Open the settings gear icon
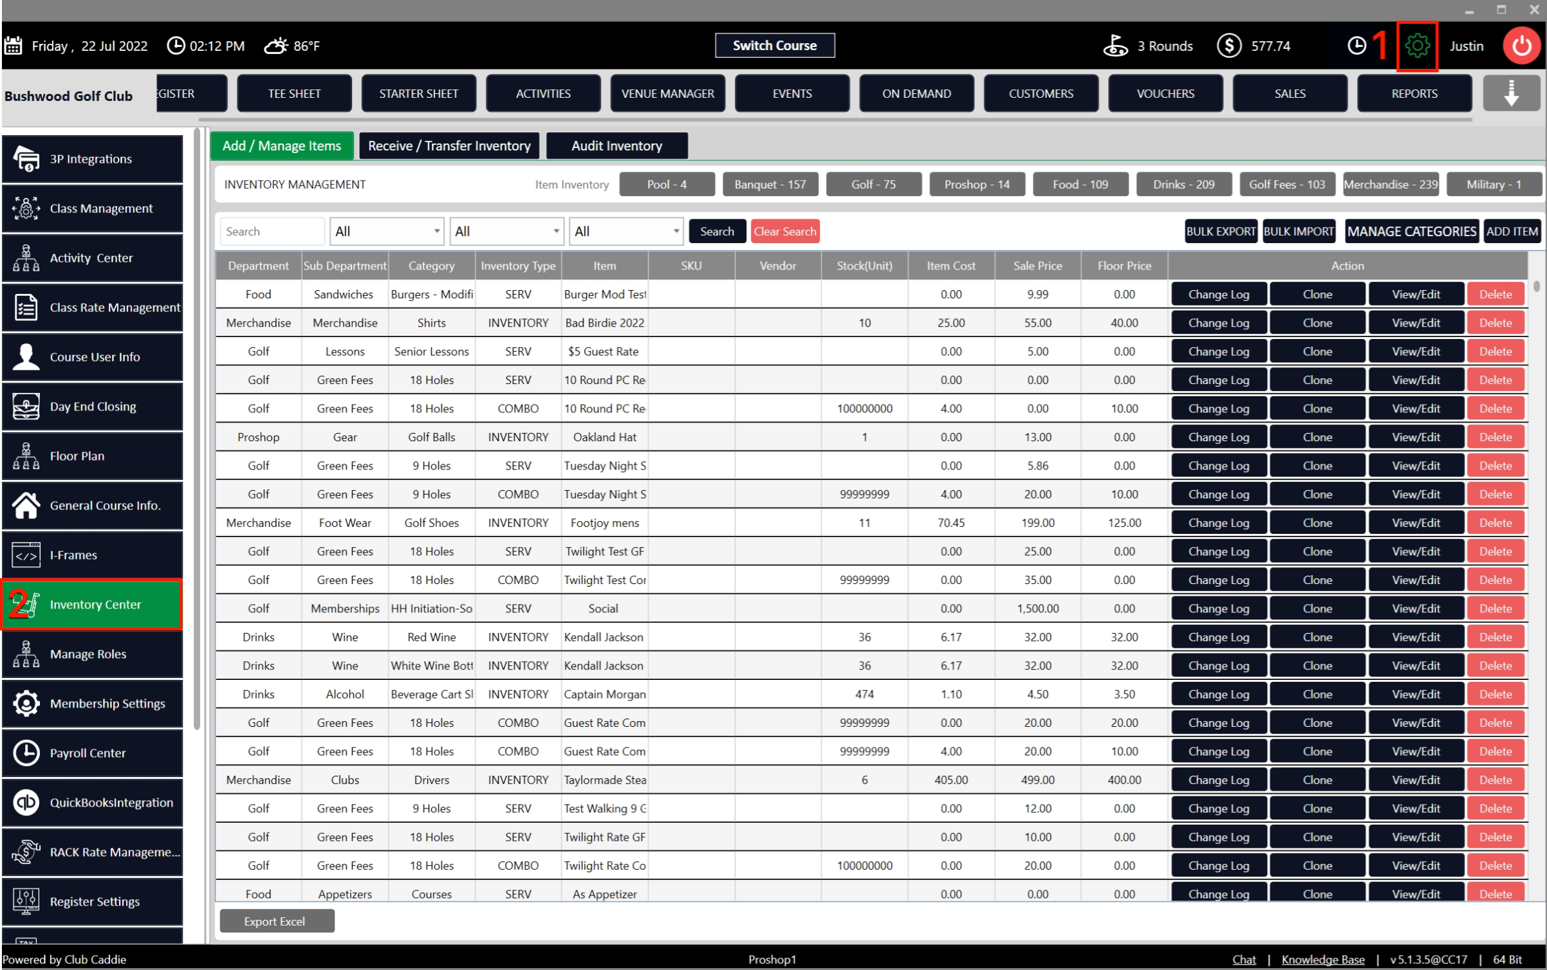 click(1417, 46)
